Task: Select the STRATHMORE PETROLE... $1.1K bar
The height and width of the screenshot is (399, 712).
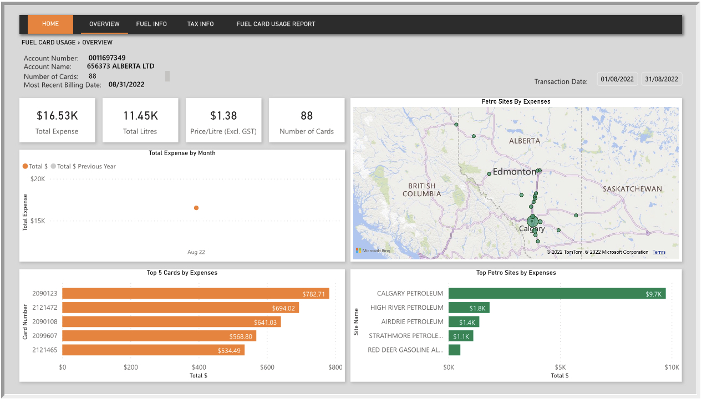Action: (461, 336)
